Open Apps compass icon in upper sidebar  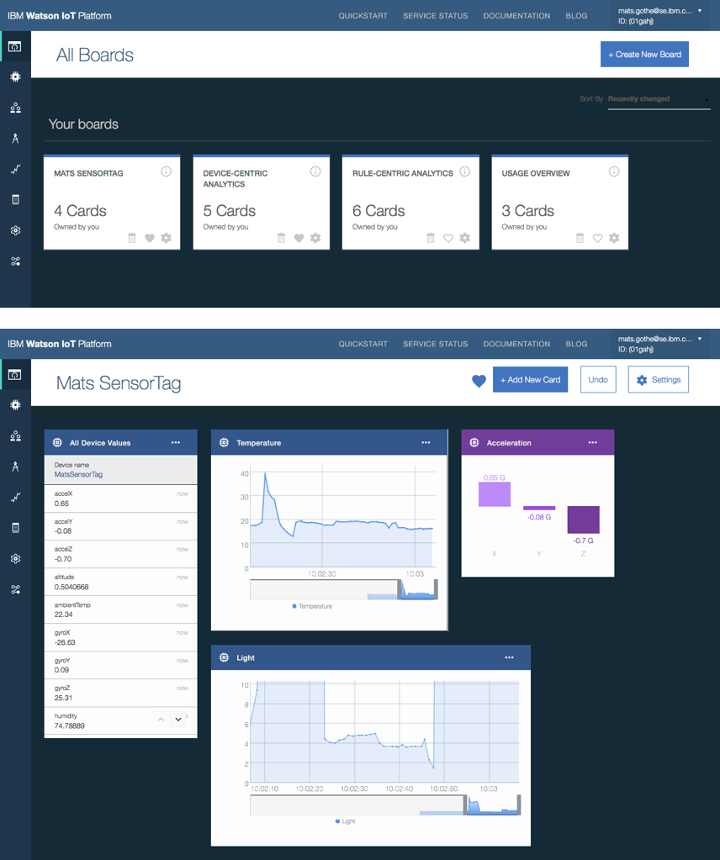click(x=15, y=138)
